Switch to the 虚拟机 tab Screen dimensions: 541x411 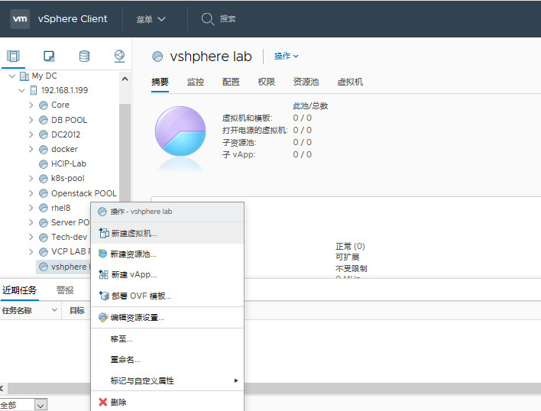point(350,82)
